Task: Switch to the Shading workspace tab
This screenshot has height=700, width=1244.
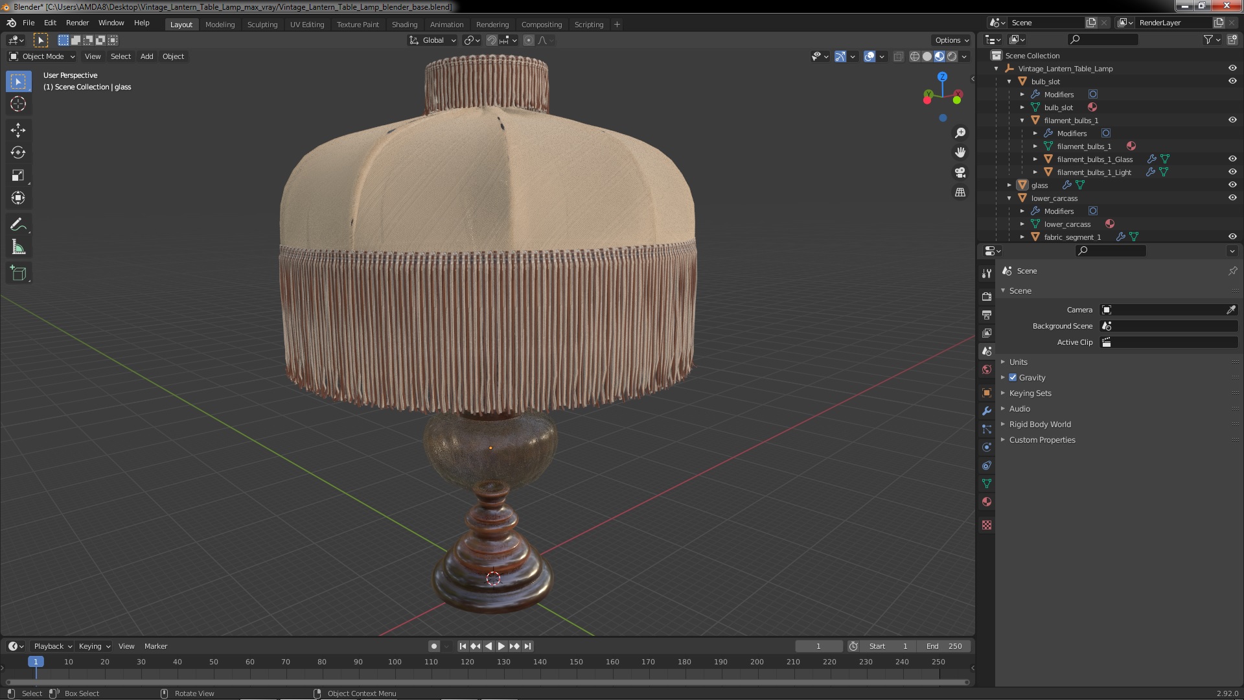Action: [404, 25]
